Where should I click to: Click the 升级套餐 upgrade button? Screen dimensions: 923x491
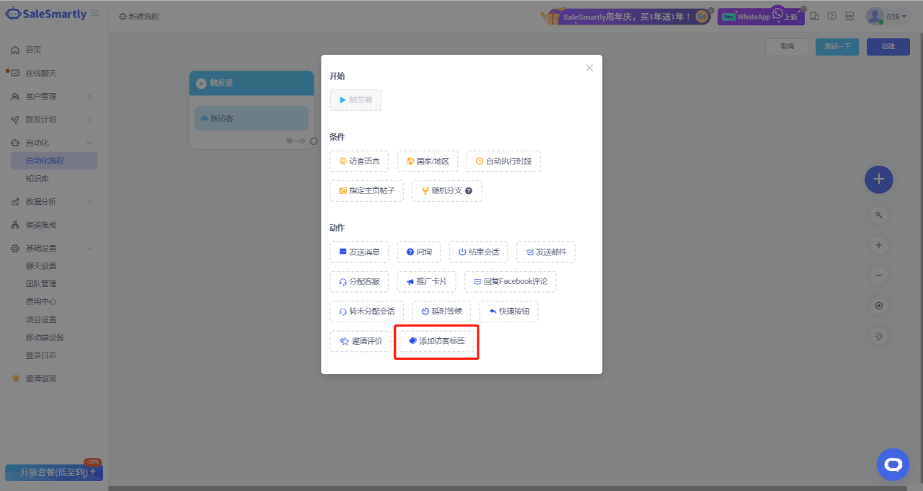53,473
